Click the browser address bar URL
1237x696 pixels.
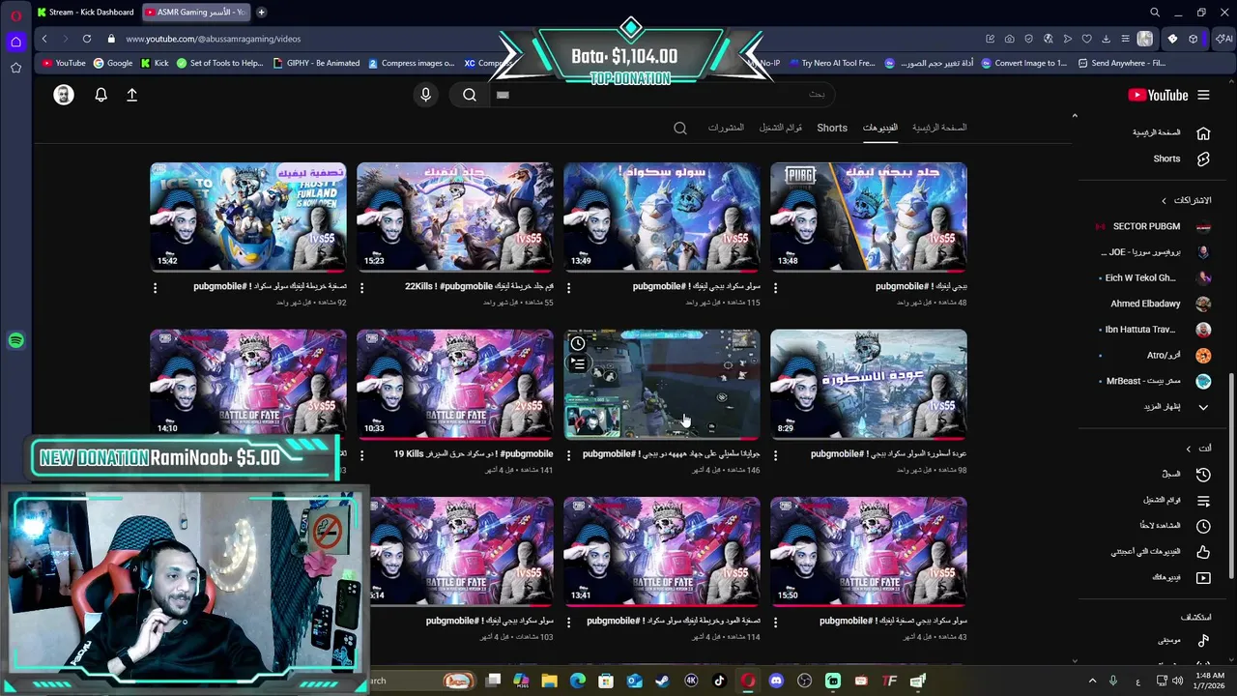point(213,39)
